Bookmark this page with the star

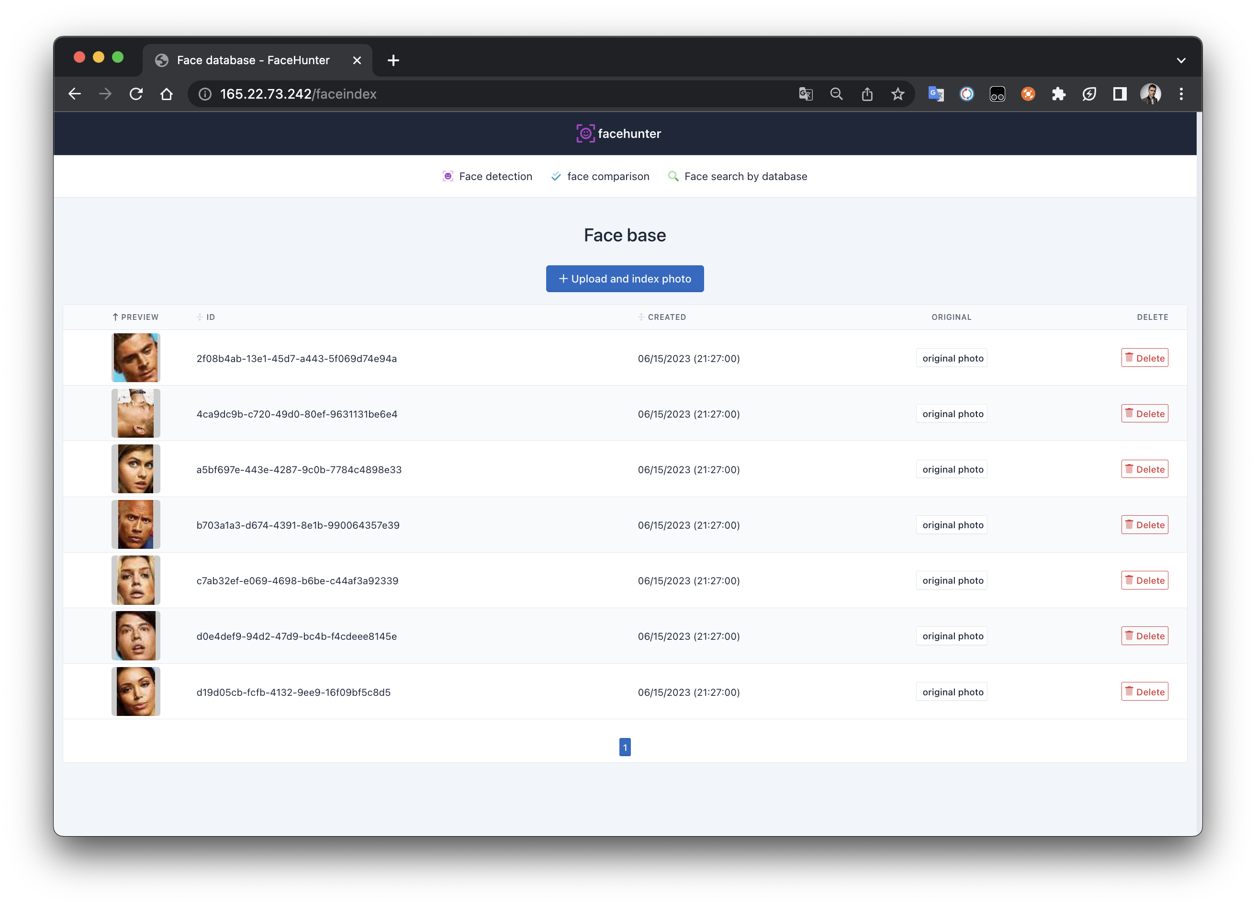point(897,94)
